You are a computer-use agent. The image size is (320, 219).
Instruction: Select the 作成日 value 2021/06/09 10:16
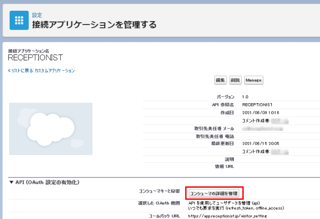(x=261, y=113)
